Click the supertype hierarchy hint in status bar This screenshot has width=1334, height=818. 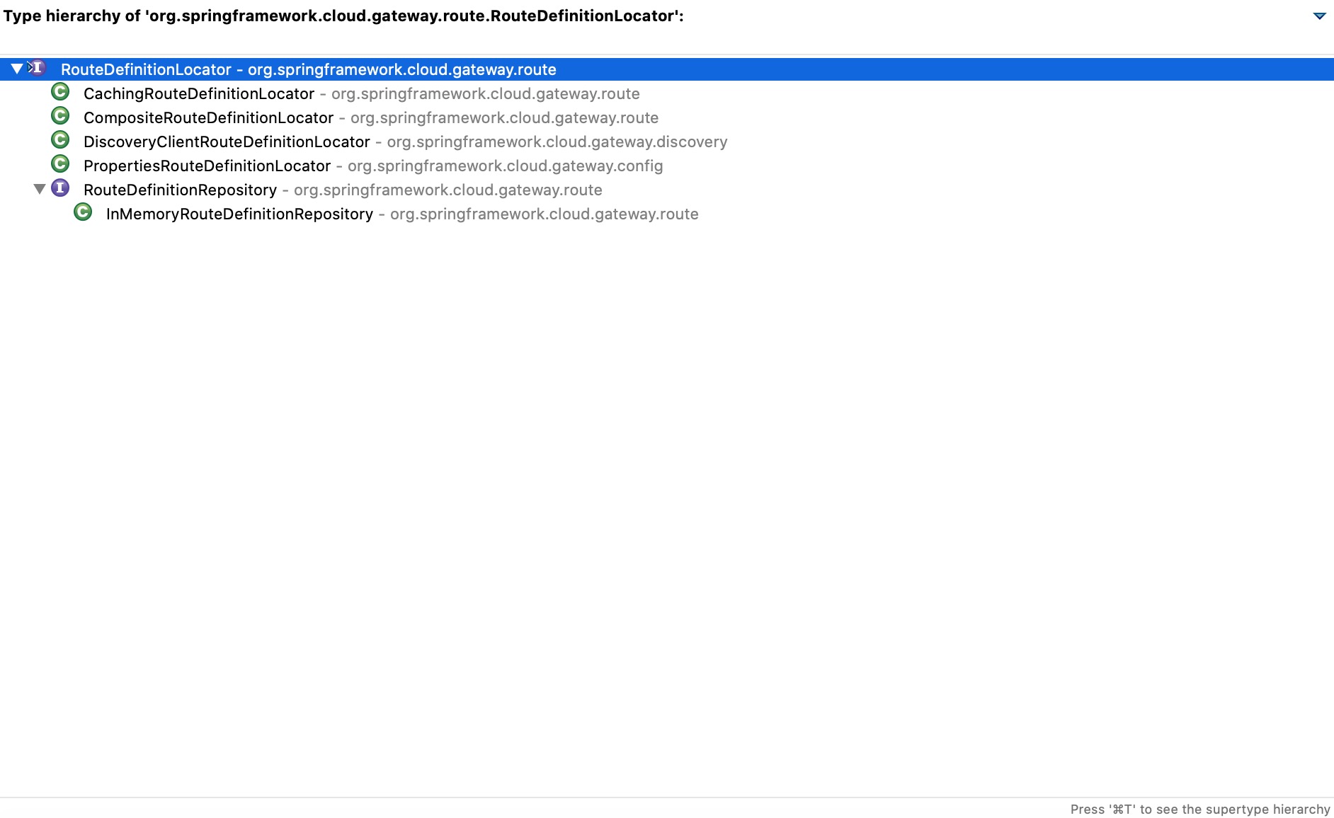[1200, 809]
